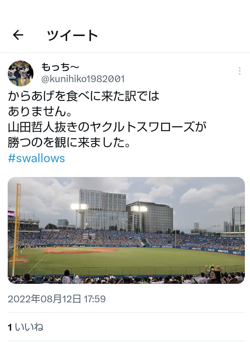Screen dimensions: 250x343
Task: Visit the @kunihiko1982001 handle
Action: pos(83,79)
